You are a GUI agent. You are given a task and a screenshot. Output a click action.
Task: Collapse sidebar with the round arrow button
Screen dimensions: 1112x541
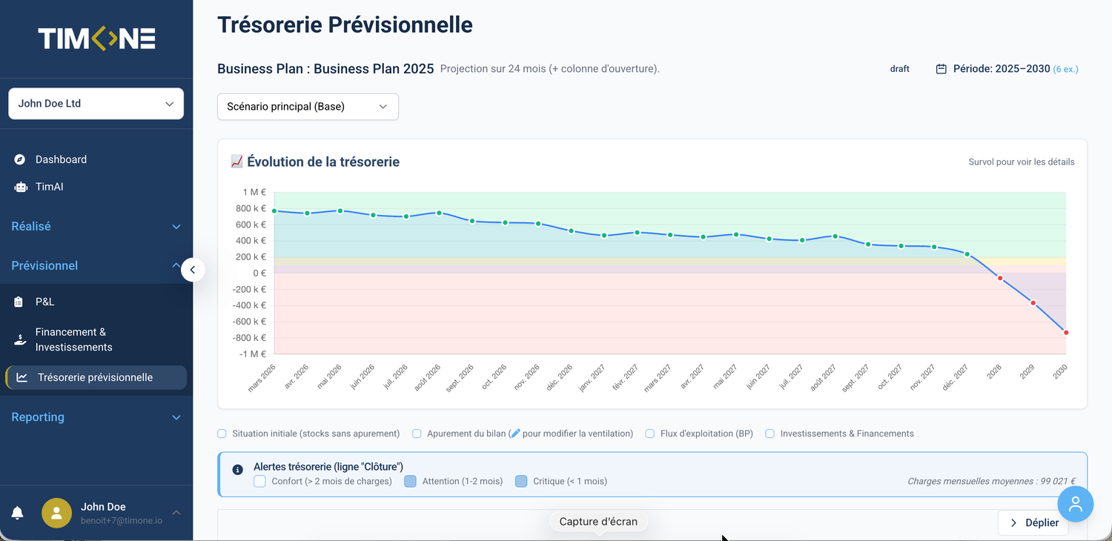tap(193, 270)
